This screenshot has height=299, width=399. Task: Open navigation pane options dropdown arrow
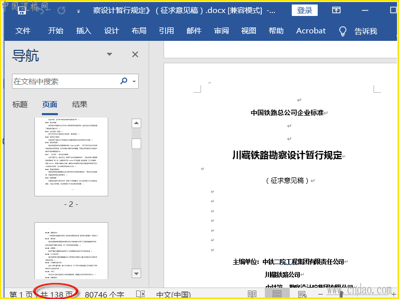(109, 54)
